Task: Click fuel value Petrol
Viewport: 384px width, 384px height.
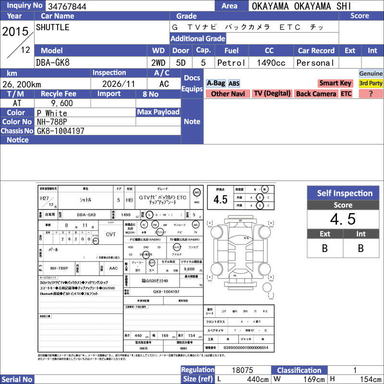Action: [231, 63]
